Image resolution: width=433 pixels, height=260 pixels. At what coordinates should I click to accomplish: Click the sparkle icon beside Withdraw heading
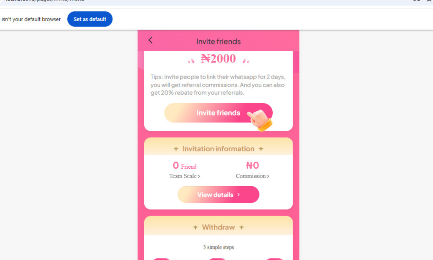(195, 227)
